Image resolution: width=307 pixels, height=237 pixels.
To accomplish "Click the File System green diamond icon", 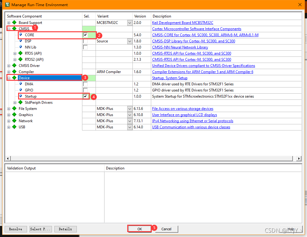I will [14, 108].
